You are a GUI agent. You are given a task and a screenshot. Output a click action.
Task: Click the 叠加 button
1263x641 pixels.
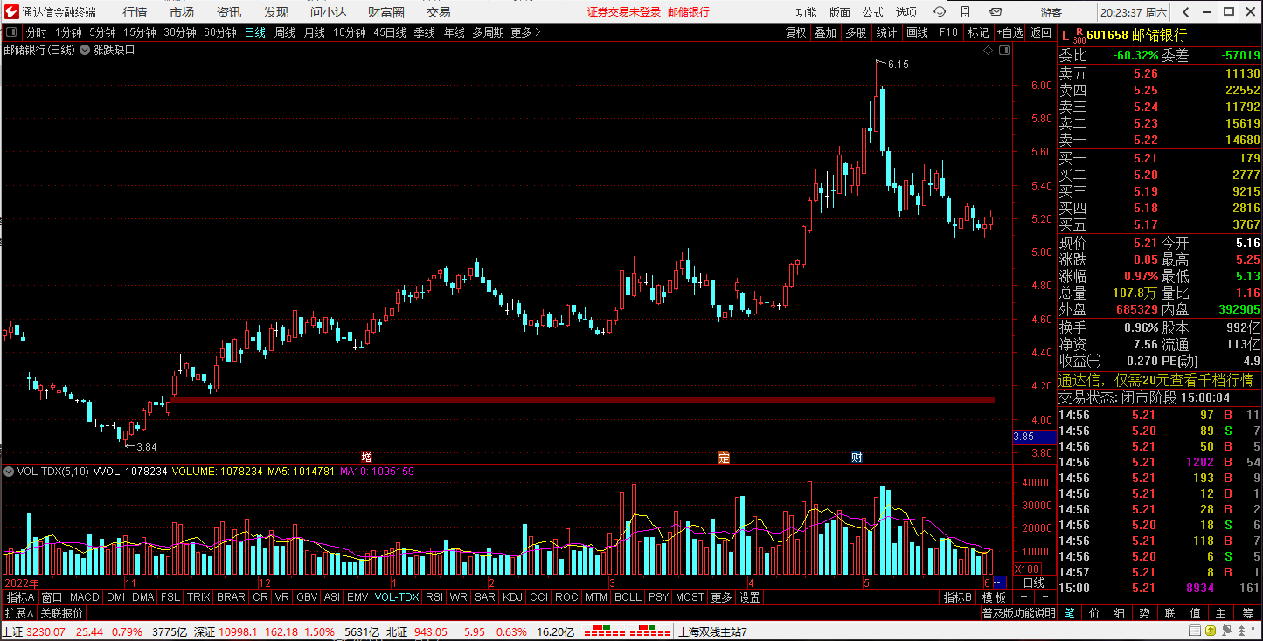tap(826, 32)
